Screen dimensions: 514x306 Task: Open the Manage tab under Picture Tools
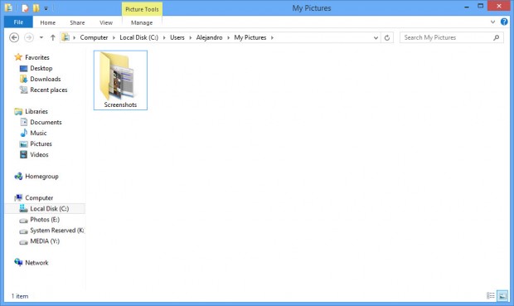point(142,22)
